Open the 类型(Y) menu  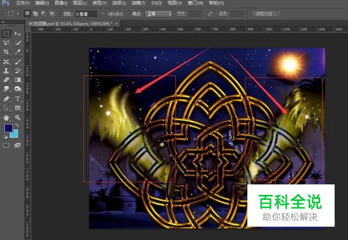pyautogui.click(x=100, y=3)
